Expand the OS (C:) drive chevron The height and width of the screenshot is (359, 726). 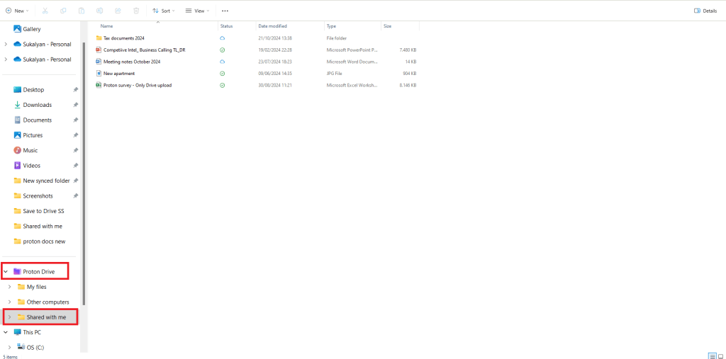[x=9, y=347]
